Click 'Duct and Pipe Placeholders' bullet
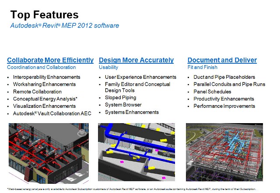Image resolution: width=280 pixels, height=193 pixels. pyautogui.click(x=224, y=77)
